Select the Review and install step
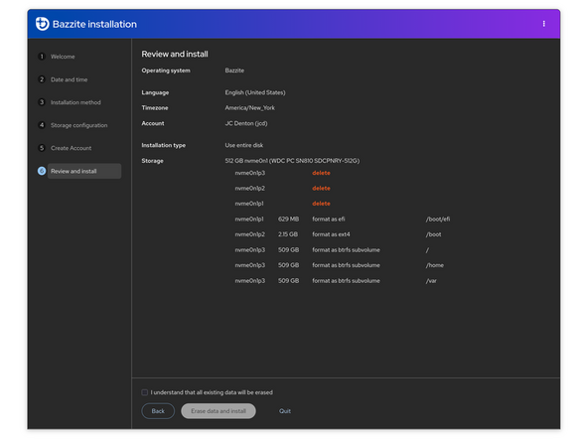 pos(84,171)
